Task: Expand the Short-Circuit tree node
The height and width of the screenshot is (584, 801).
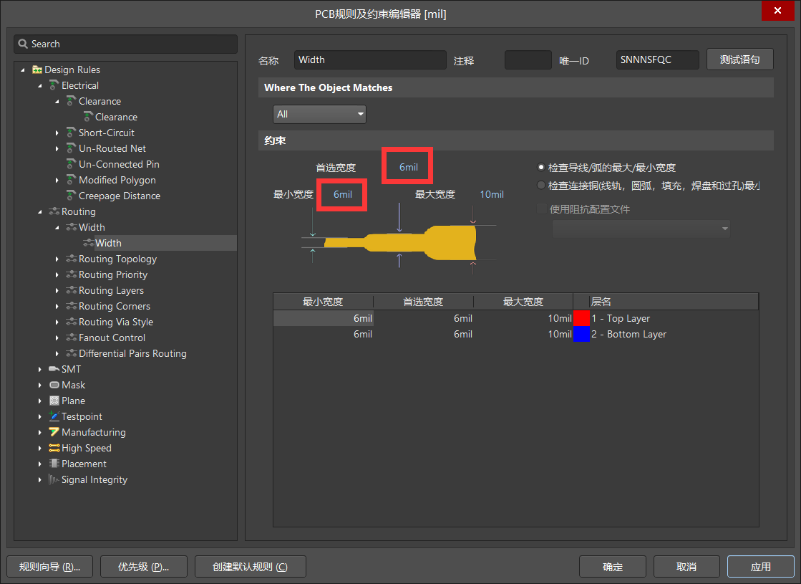Action: tap(57, 133)
